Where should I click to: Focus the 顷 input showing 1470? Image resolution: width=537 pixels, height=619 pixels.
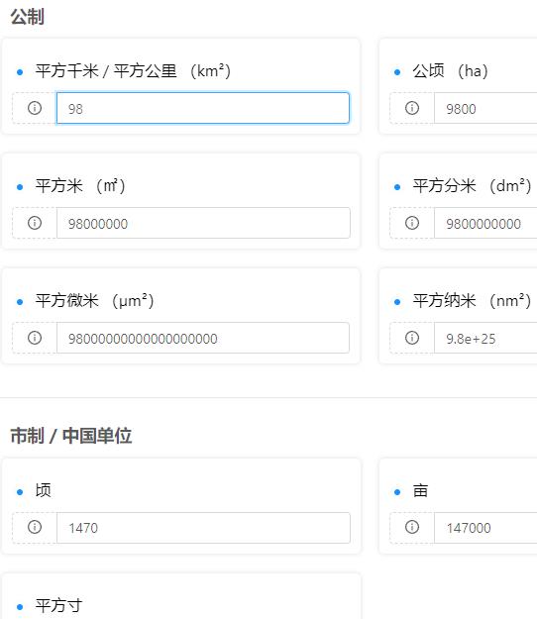203,528
